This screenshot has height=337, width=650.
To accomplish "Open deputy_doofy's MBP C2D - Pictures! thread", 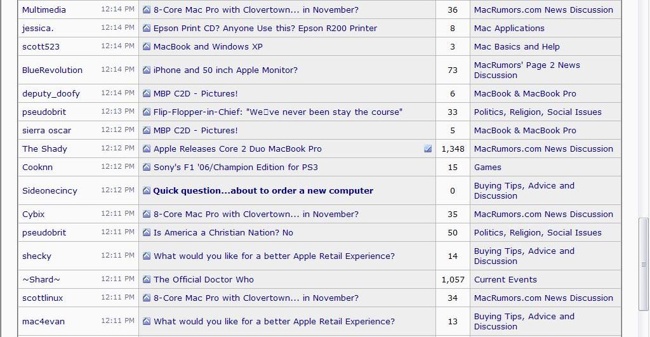I will (x=196, y=94).
